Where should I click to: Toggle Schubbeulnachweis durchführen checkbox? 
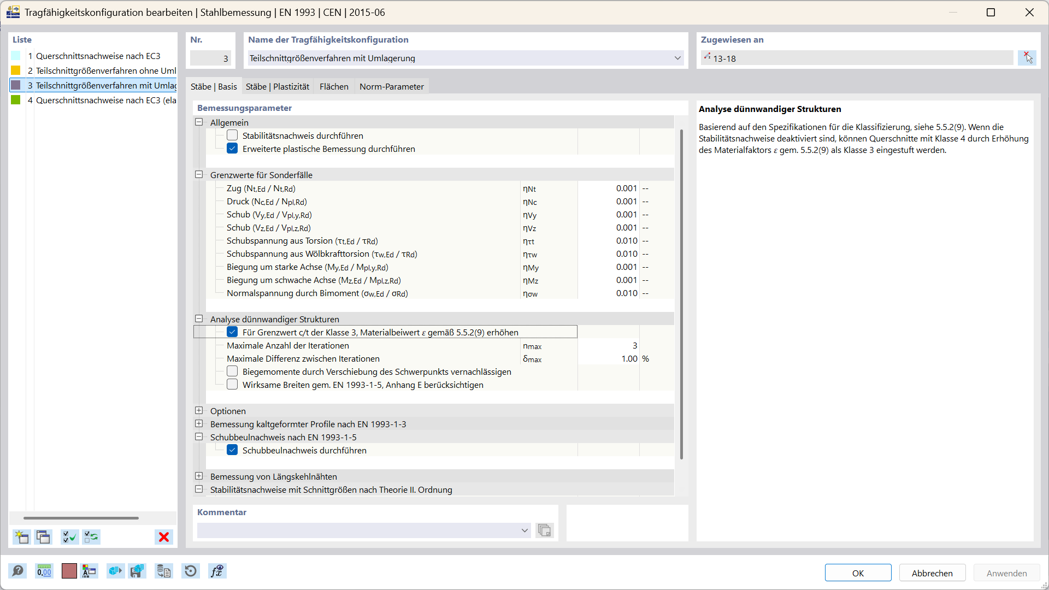tap(232, 450)
